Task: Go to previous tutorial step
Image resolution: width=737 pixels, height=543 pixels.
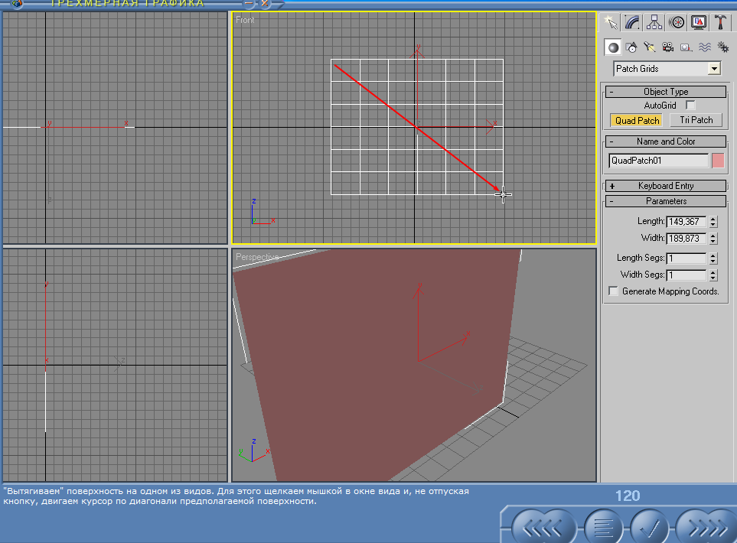Action: 544,528
